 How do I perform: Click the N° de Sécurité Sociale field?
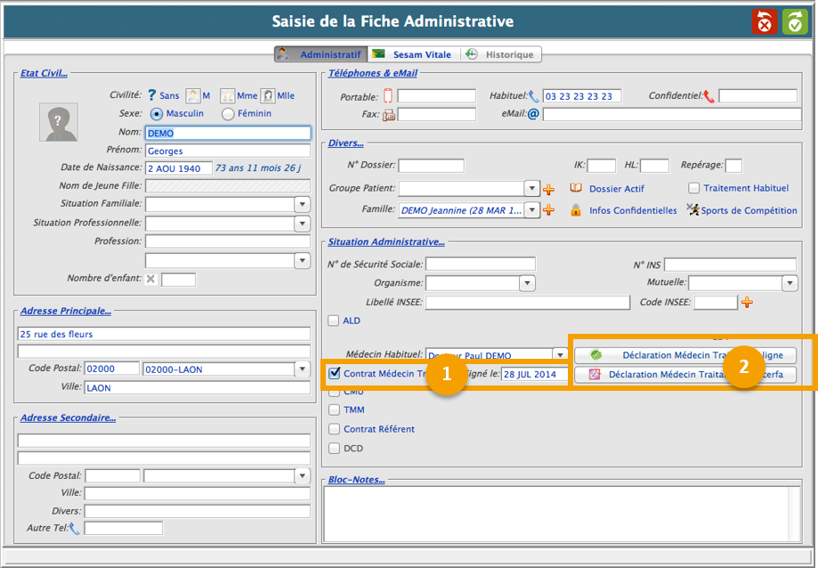[481, 264]
